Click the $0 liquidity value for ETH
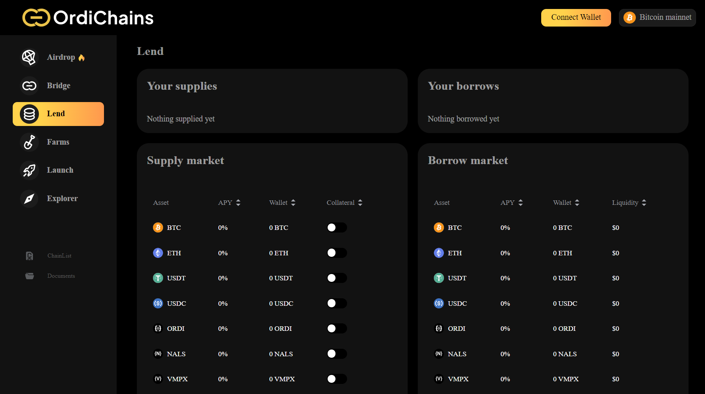This screenshot has height=394, width=705. click(x=616, y=253)
